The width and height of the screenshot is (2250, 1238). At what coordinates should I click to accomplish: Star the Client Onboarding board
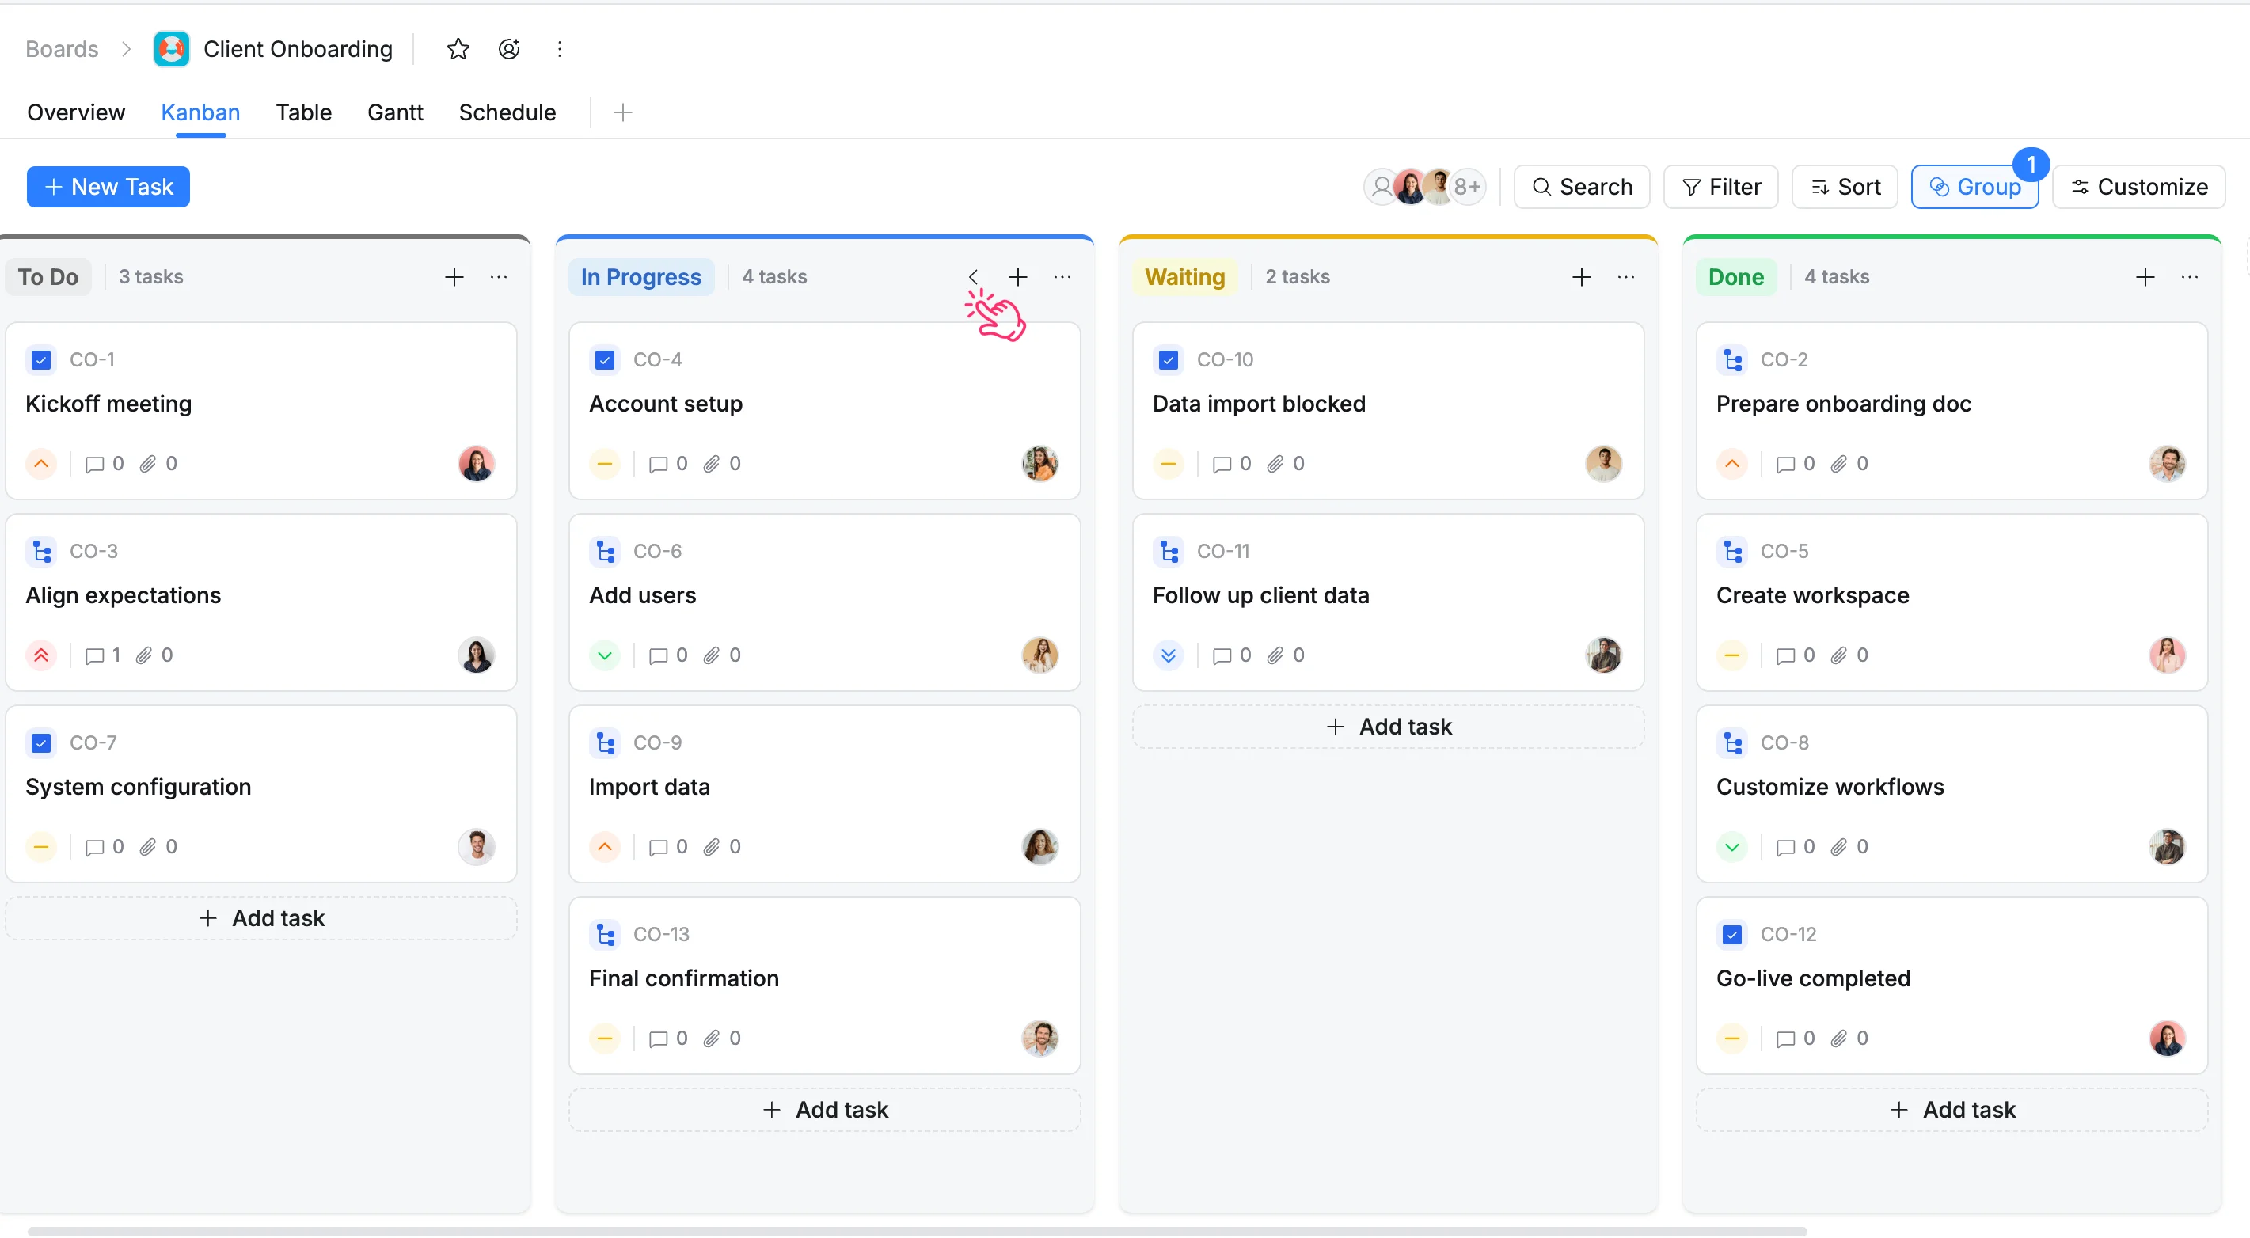[x=458, y=49]
